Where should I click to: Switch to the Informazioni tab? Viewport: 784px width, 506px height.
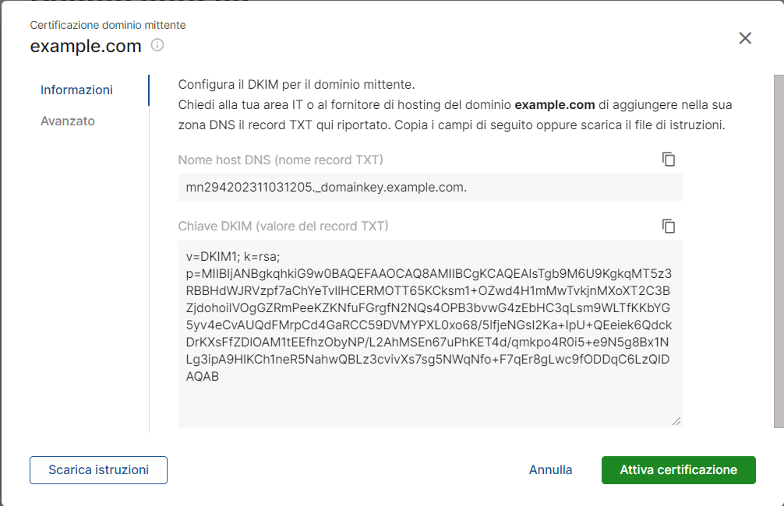tap(76, 90)
